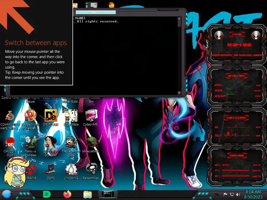Image resolution: width=267 pixels, height=200 pixels.
Task: Click the right alien head on TIME widget
Action: point(256,35)
